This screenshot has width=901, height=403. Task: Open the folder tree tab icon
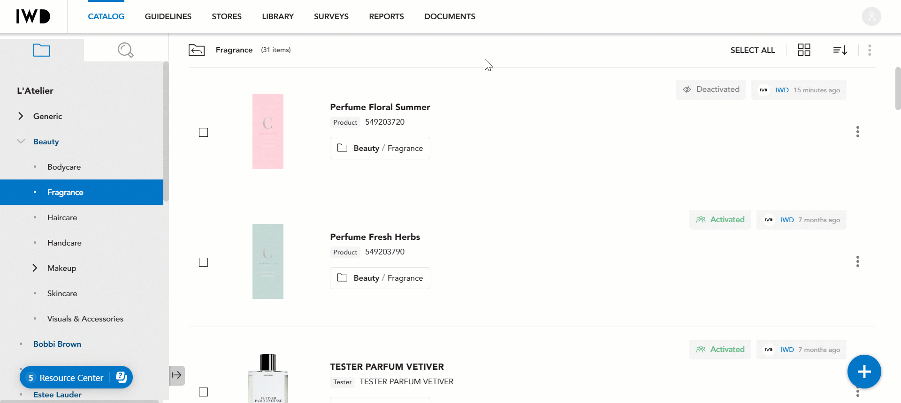42,50
